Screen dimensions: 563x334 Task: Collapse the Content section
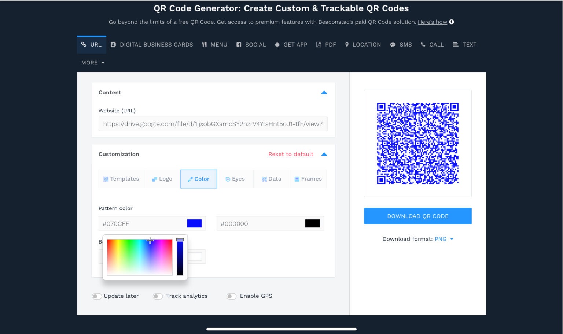point(324,92)
